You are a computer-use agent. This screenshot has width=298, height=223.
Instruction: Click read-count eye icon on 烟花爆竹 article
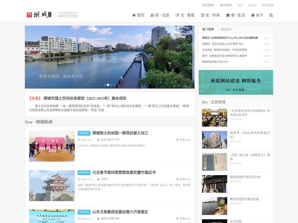click(x=177, y=179)
